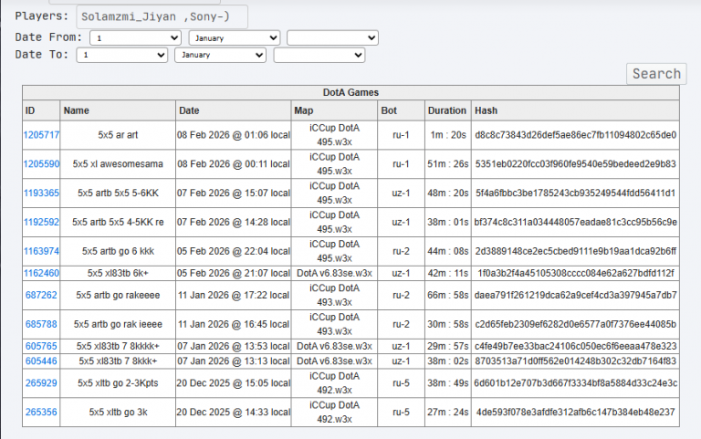Select game name '5x5 xl awesomesama'
Image resolution: width=701 pixels, height=439 pixels.
pyautogui.click(x=118, y=164)
